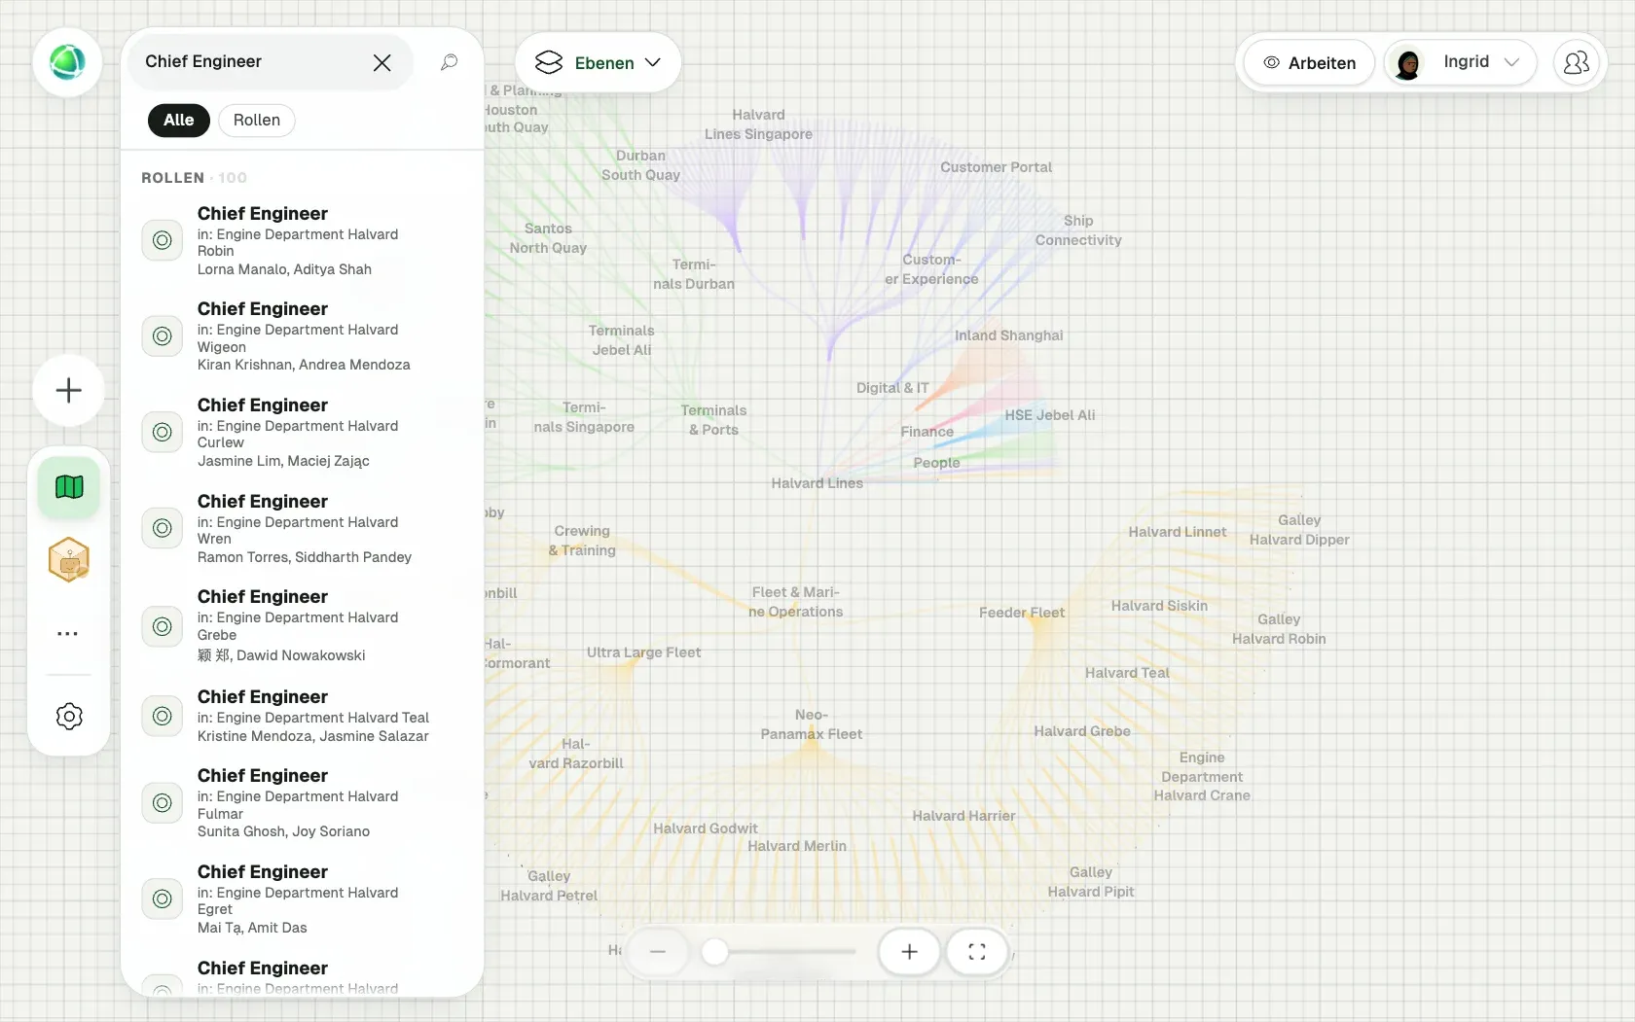This screenshot has width=1635, height=1022.
Task: Click the Ultra Large Fleet map label
Action: [x=643, y=652]
